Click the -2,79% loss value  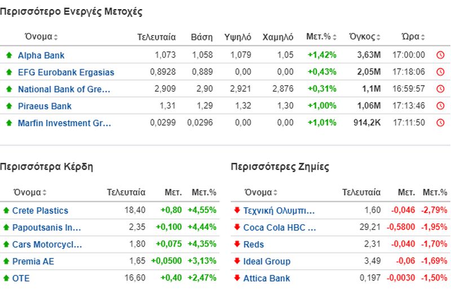coord(434,210)
